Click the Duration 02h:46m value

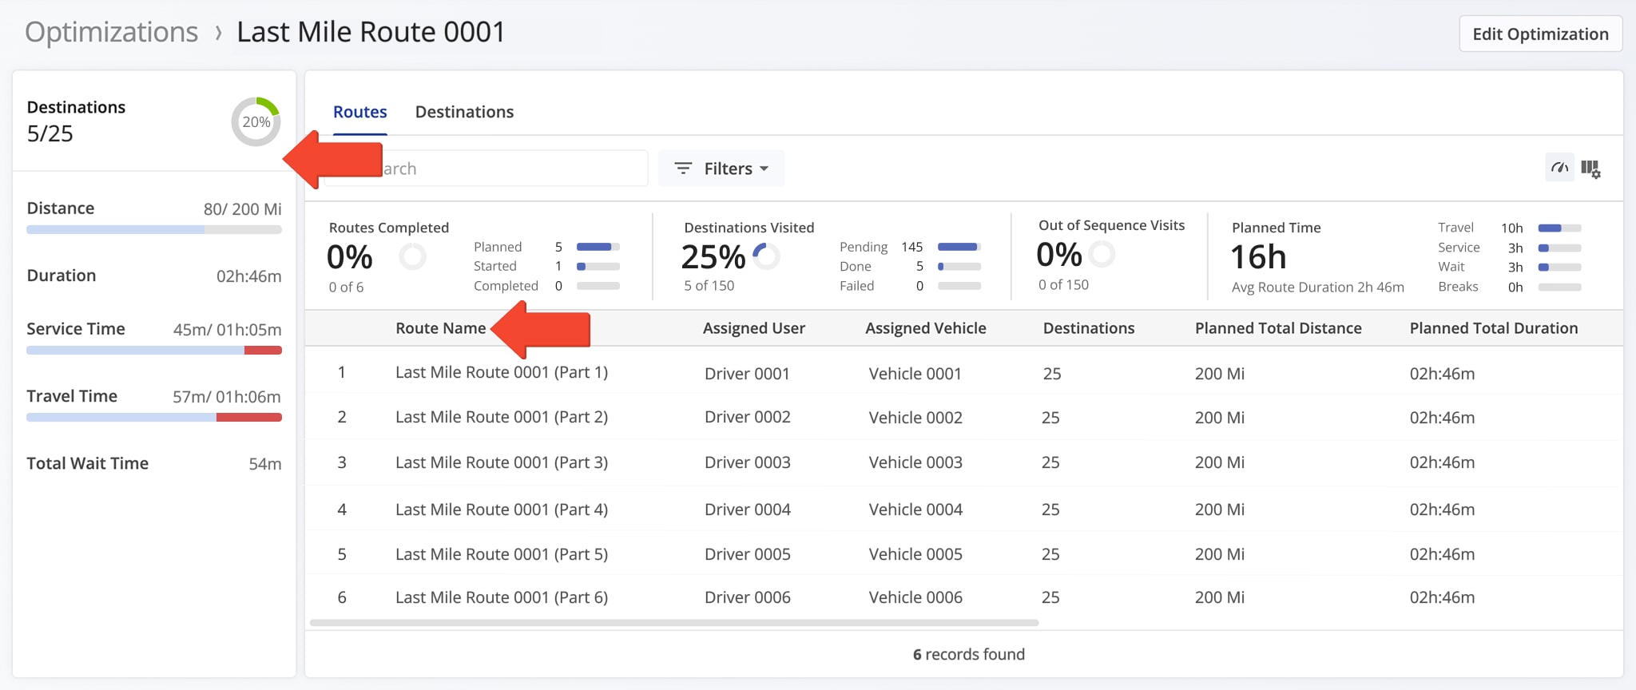coord(248,276)
